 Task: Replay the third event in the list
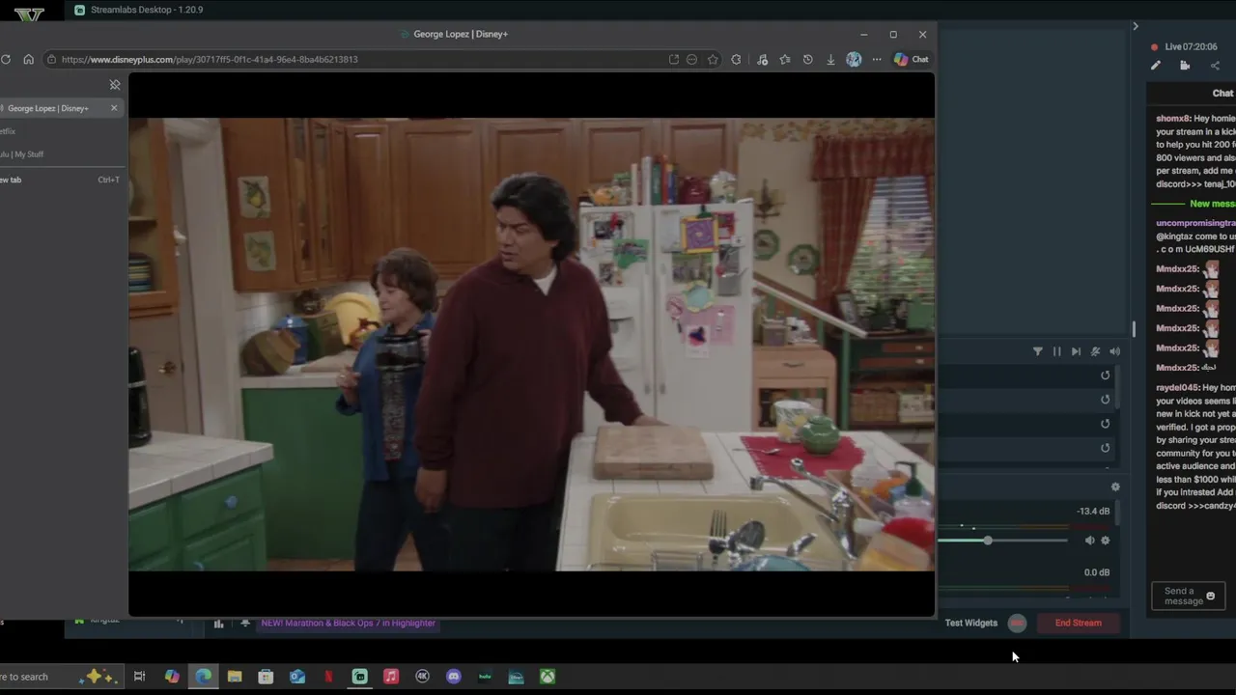pyautogui.click(x=1106, y=424)
